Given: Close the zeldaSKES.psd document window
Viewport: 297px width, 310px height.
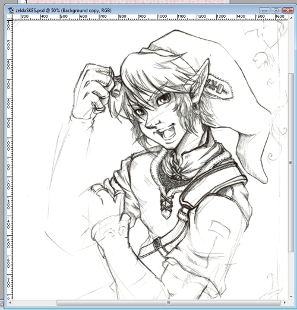Looking at the screenshot, I should pos(287,10).
